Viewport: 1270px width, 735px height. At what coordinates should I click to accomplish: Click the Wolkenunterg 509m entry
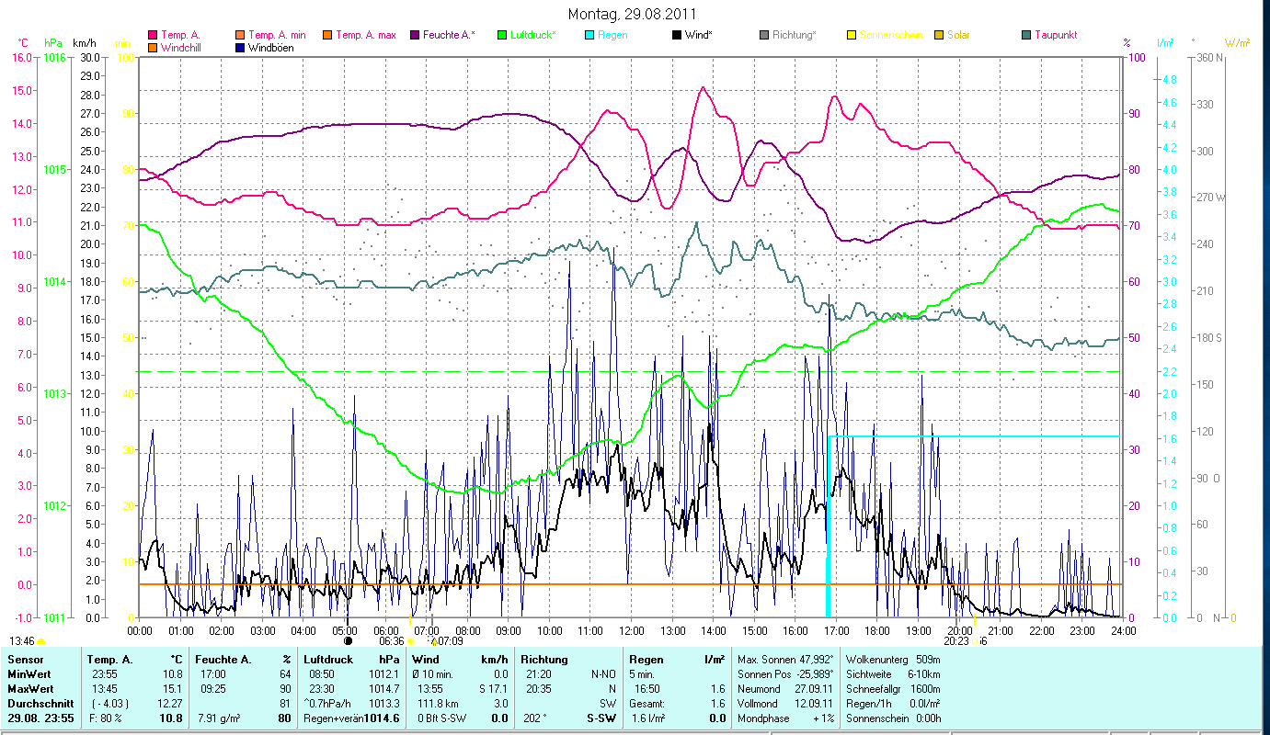[x=893, y=660]
